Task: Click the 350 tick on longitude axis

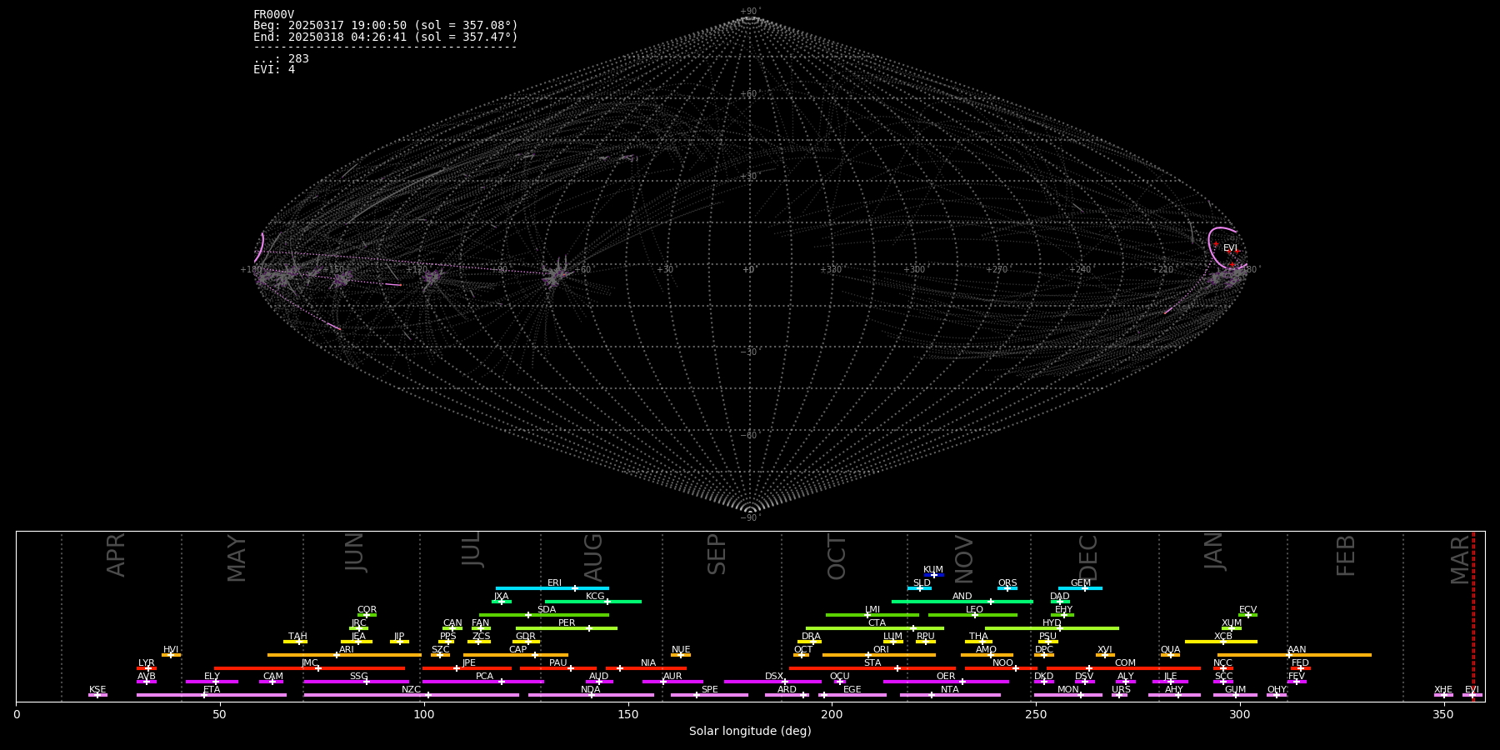Action: (x=1444, y=714)
